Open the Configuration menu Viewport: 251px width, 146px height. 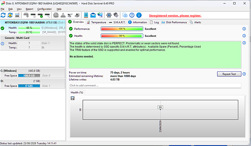point(45,9)
